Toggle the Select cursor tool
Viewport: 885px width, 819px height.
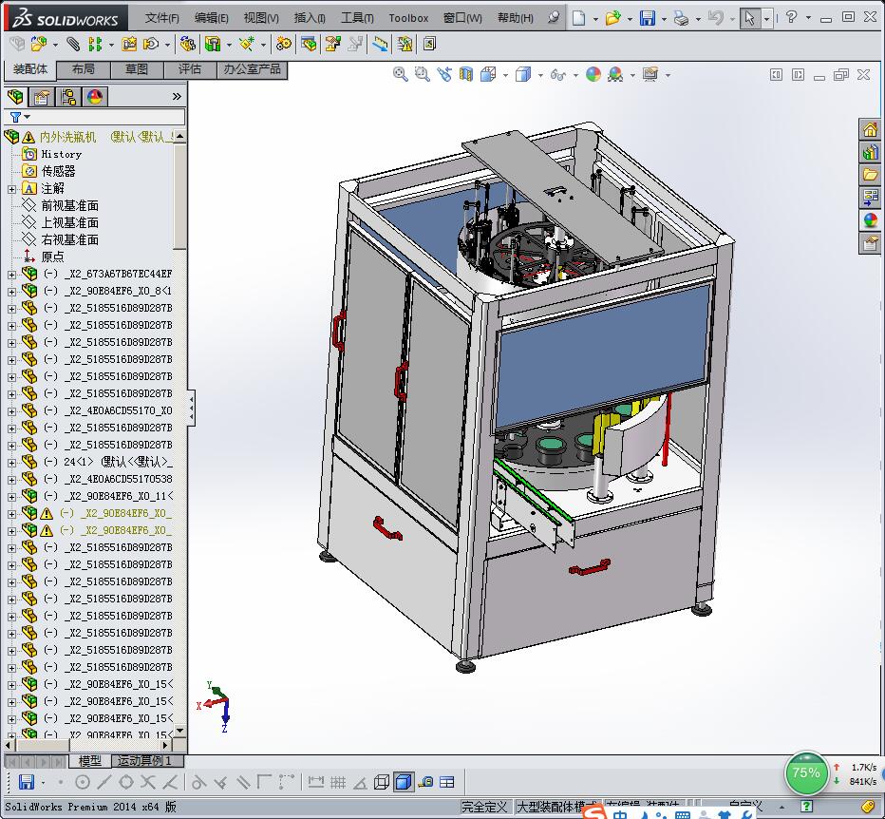pyautogui.click(x=749, y=18)
